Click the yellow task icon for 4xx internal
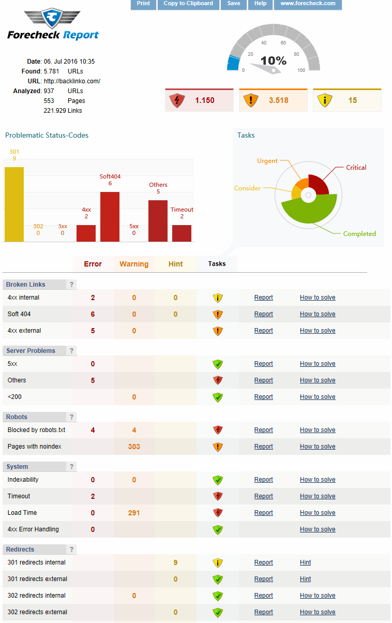392x623 pixels. 218,298
